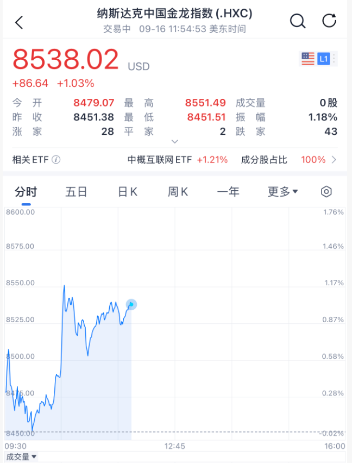This screenshot has width=352, height=463.
Task: Open 成分股占比 constituents link
Action: tap(264, 160)
